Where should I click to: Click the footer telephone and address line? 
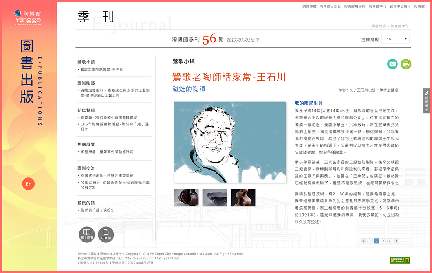pos(129,259)
